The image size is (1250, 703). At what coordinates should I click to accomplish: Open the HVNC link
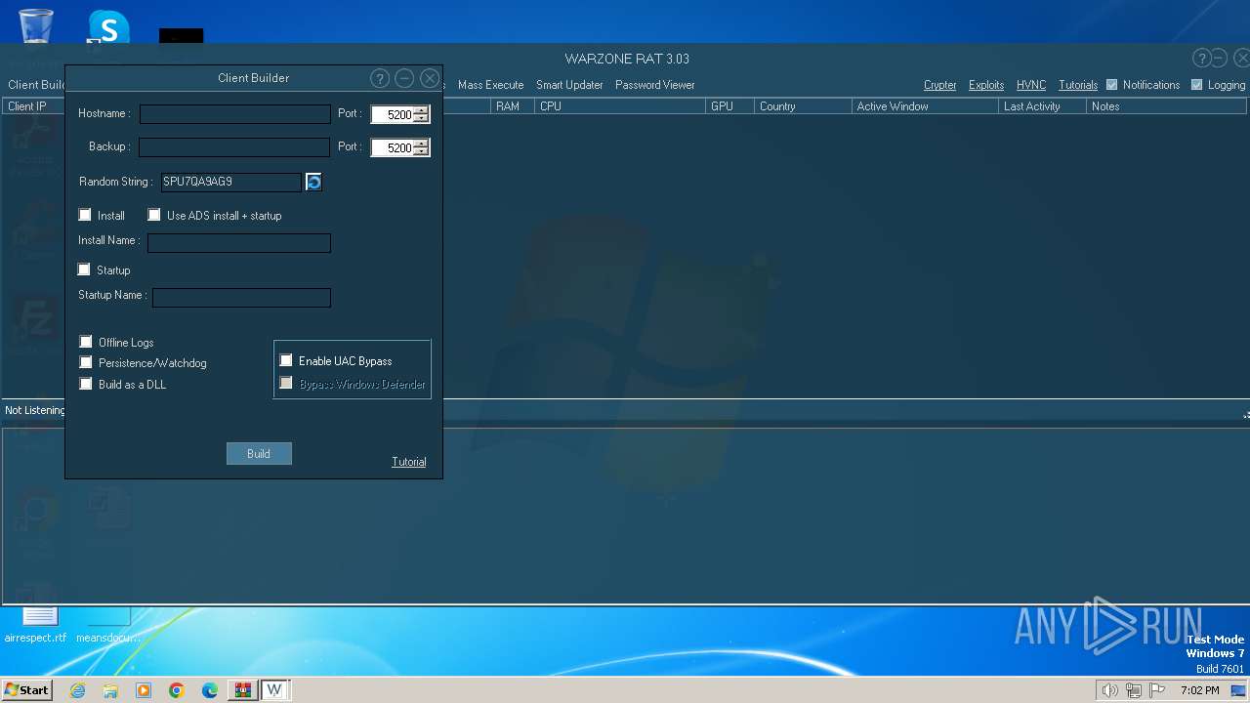pyautogui.click(x=1031, y=85)
